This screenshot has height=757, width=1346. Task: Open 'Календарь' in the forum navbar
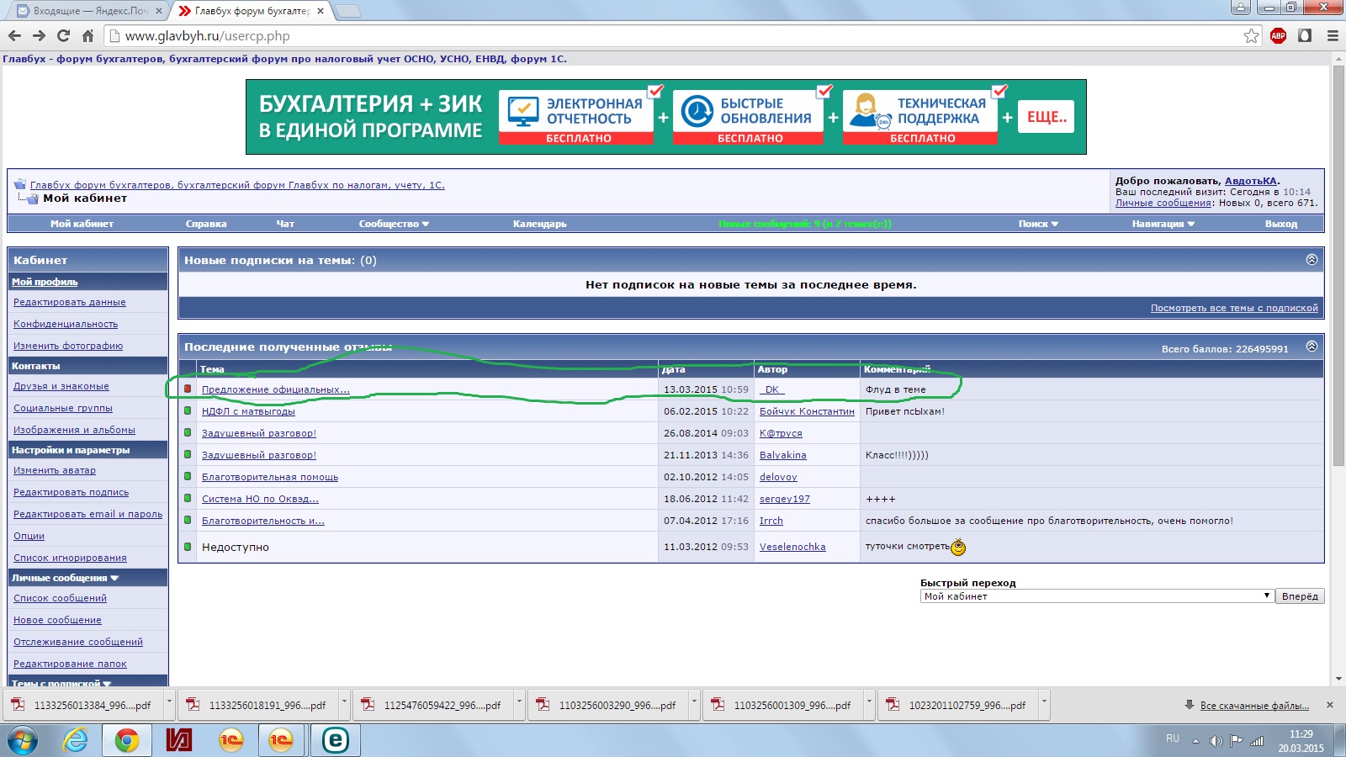(539, 224)
